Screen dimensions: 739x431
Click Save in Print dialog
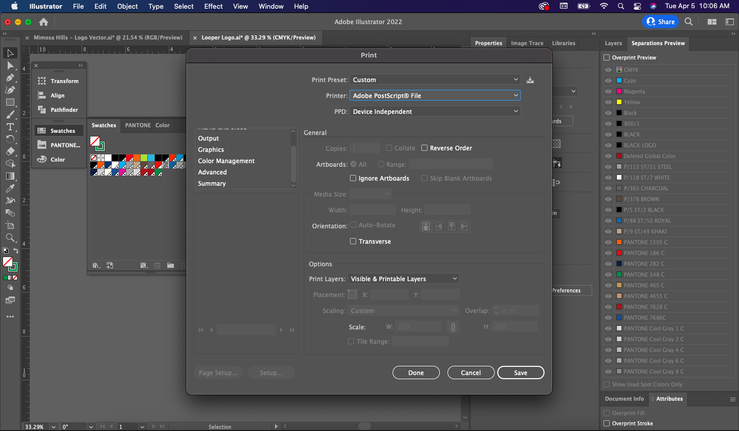[x=521, y=373]
